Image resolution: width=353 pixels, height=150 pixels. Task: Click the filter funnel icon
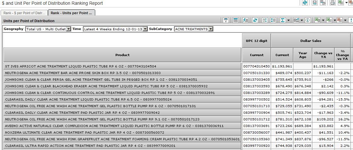click(x=226, y=20)
